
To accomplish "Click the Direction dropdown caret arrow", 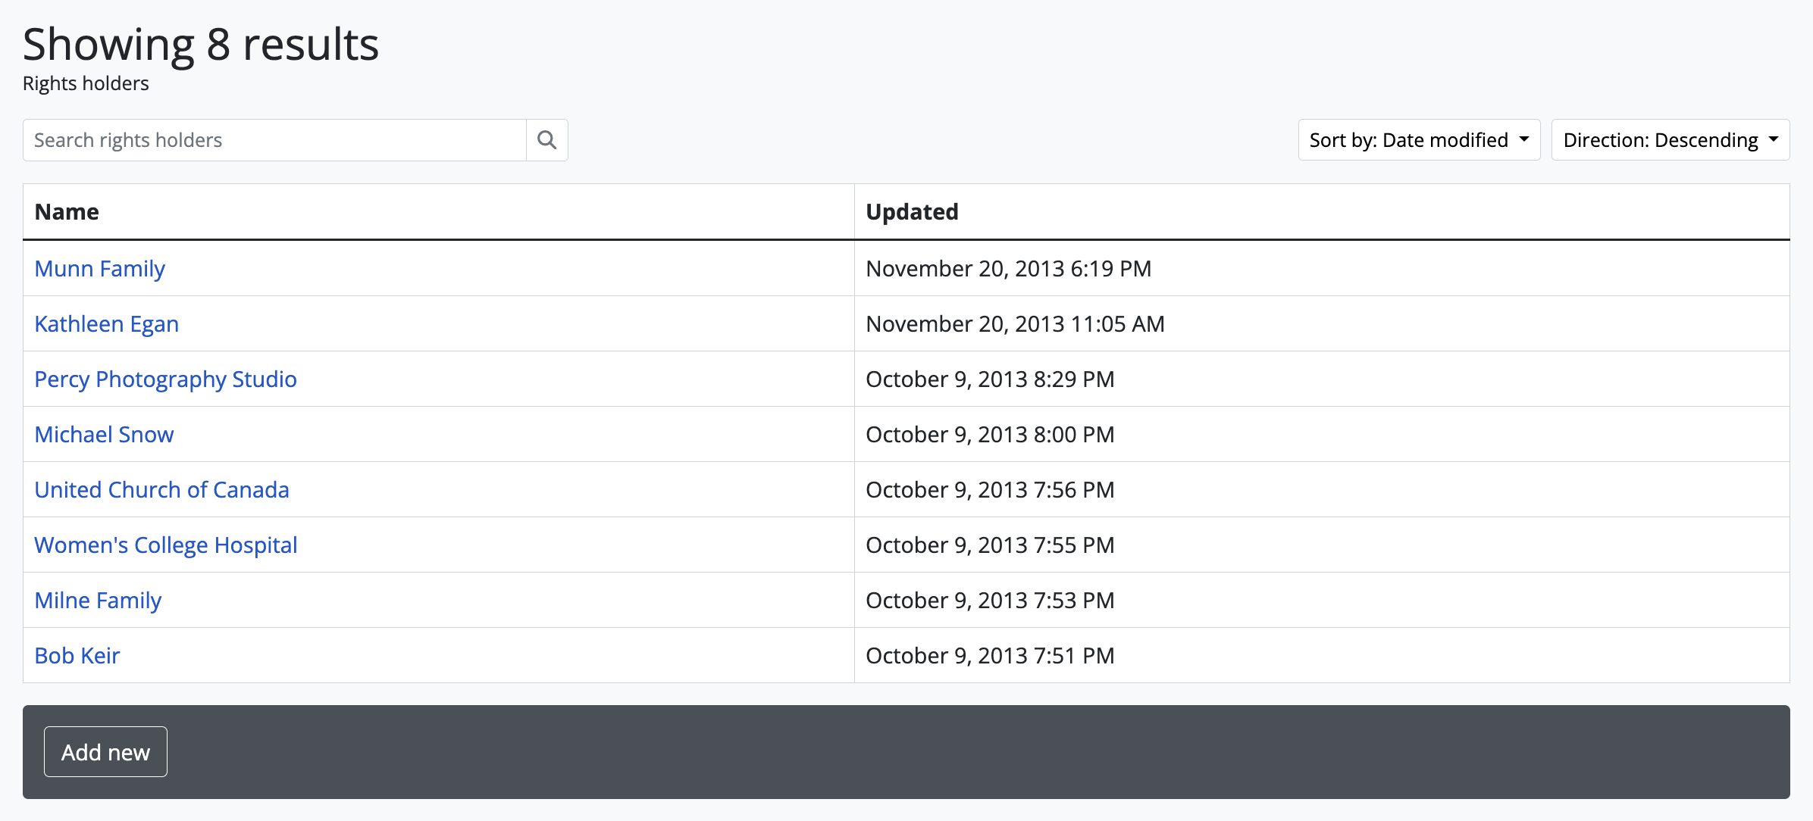I will (x=1774, y=139).
